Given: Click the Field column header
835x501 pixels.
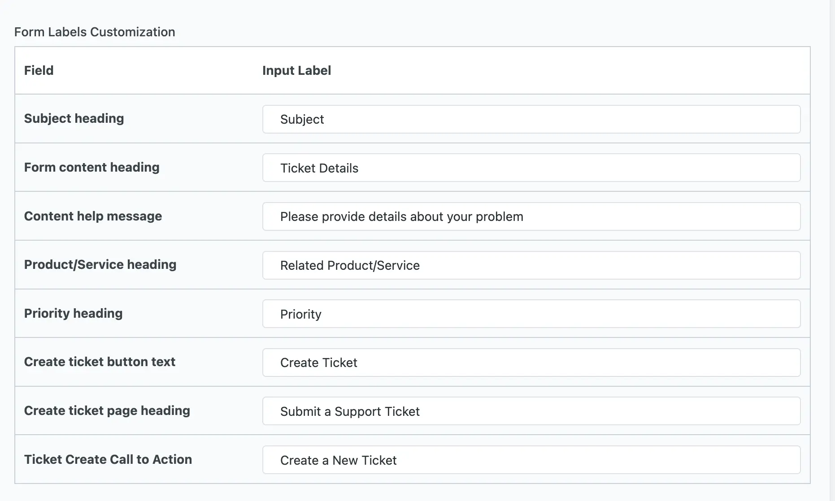Looking at the screenshot, I should point(39,70).
